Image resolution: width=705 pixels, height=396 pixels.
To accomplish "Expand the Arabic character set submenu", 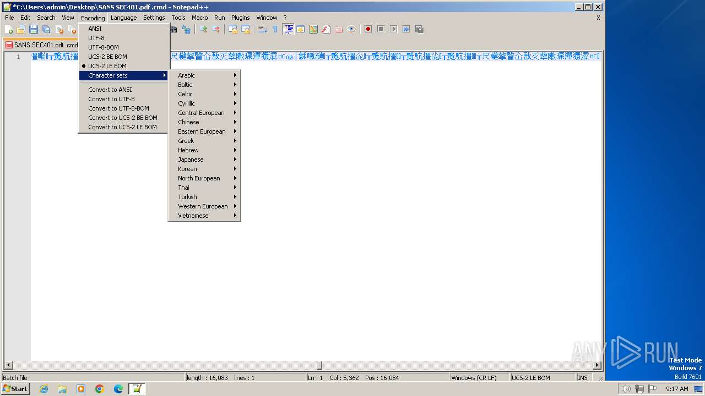I will tap(204, 75).
